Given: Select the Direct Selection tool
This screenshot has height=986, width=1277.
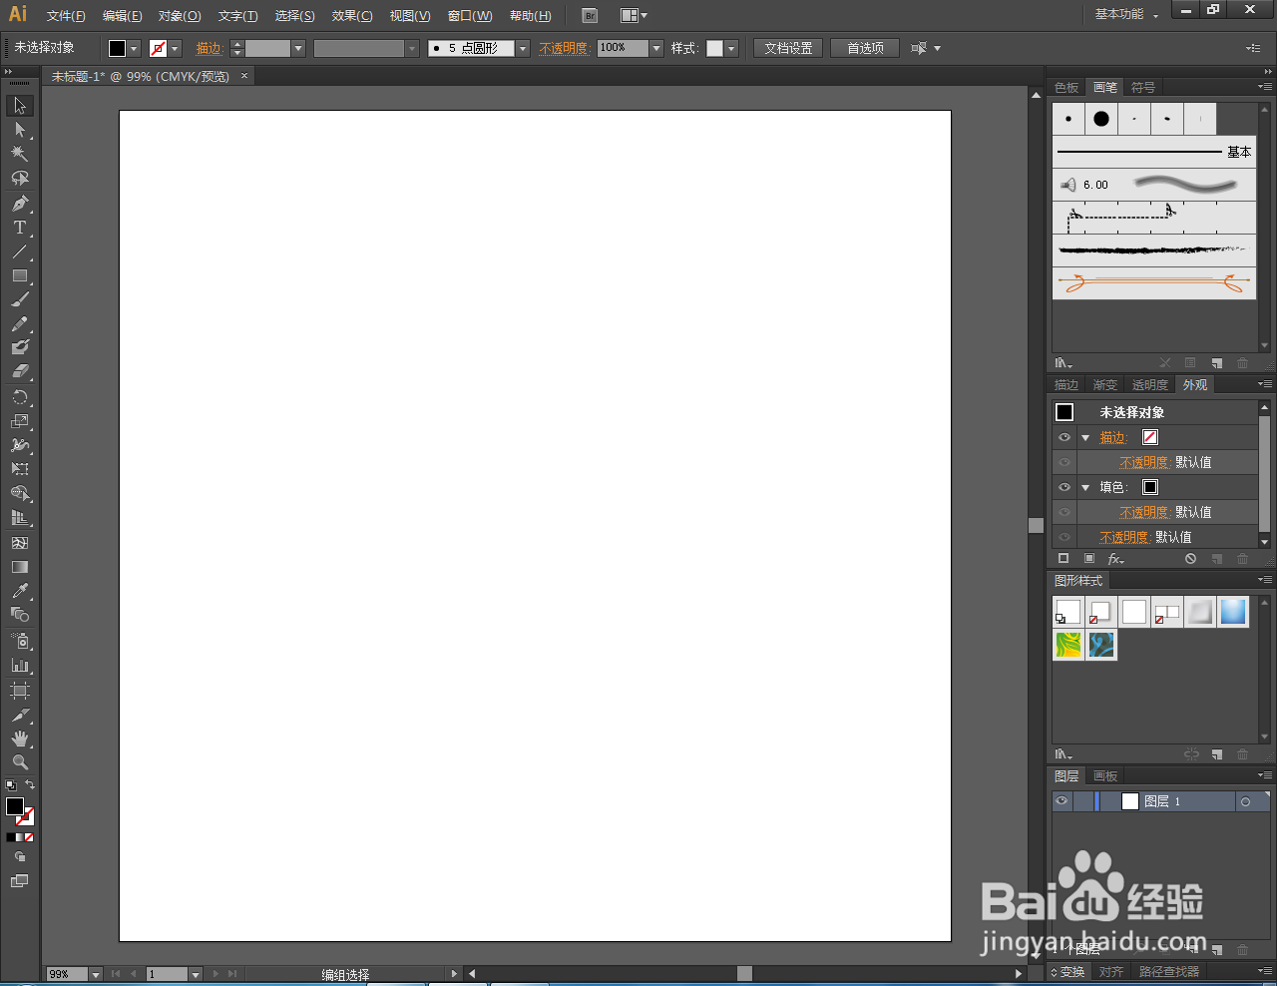Looking at the screenshot, I should [20, 130].
